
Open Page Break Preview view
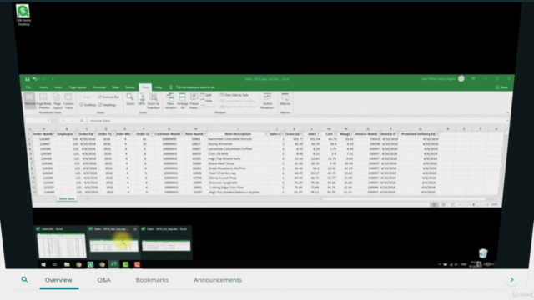coord(43,101)
